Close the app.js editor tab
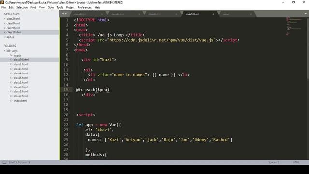 pos(251,14)
